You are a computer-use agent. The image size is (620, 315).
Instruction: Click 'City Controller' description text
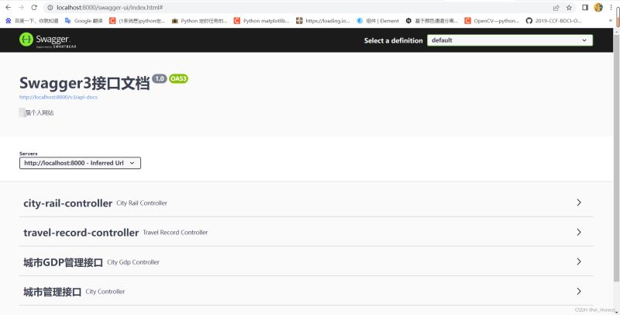(x=105, y=291)
